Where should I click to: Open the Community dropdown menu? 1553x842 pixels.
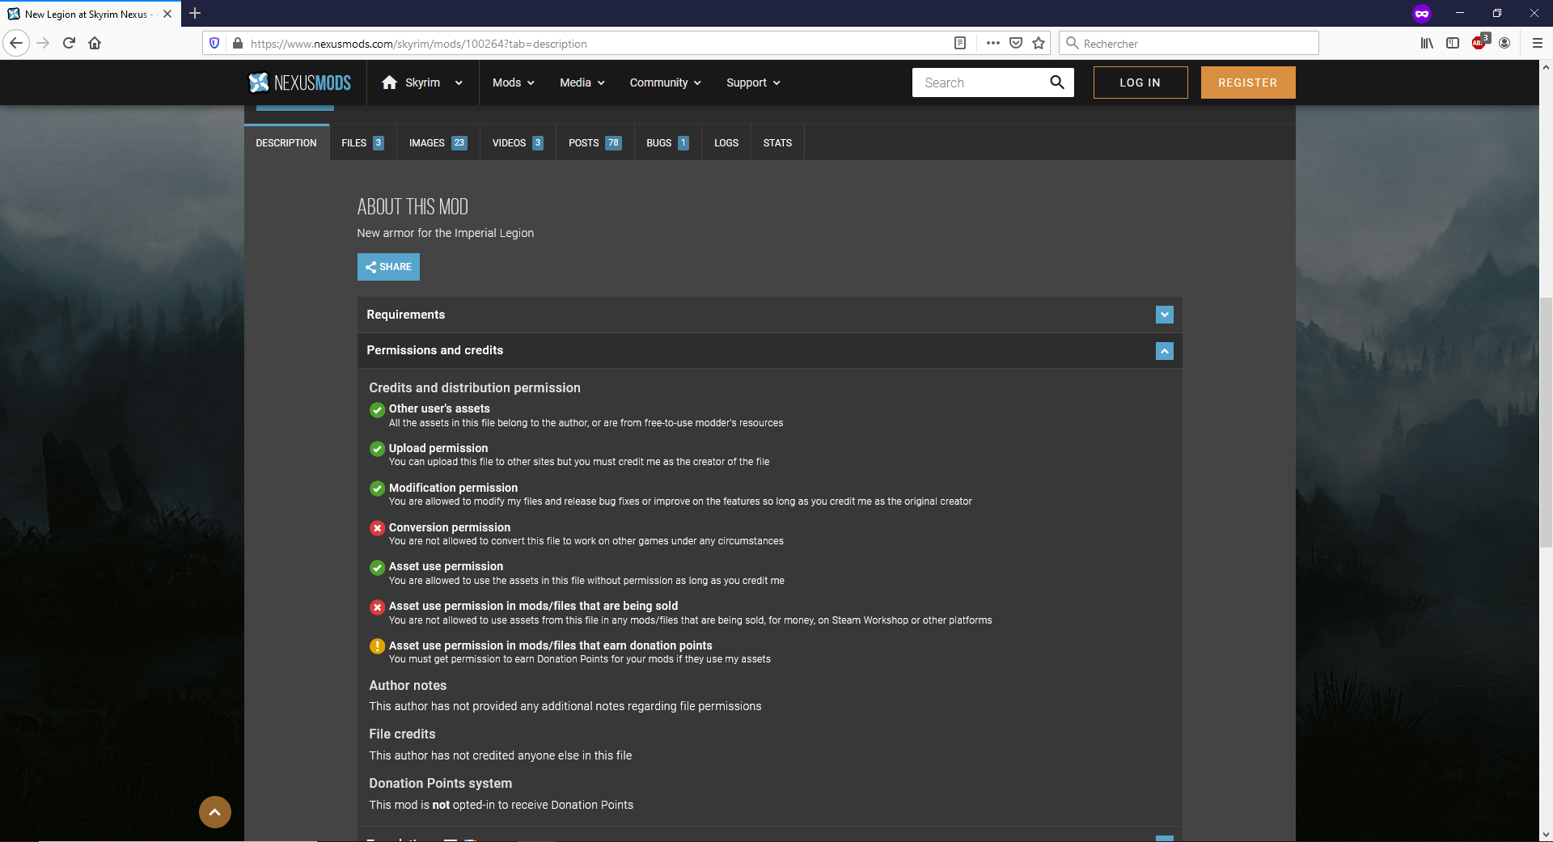pyautogui.click(x=666, y=83)
